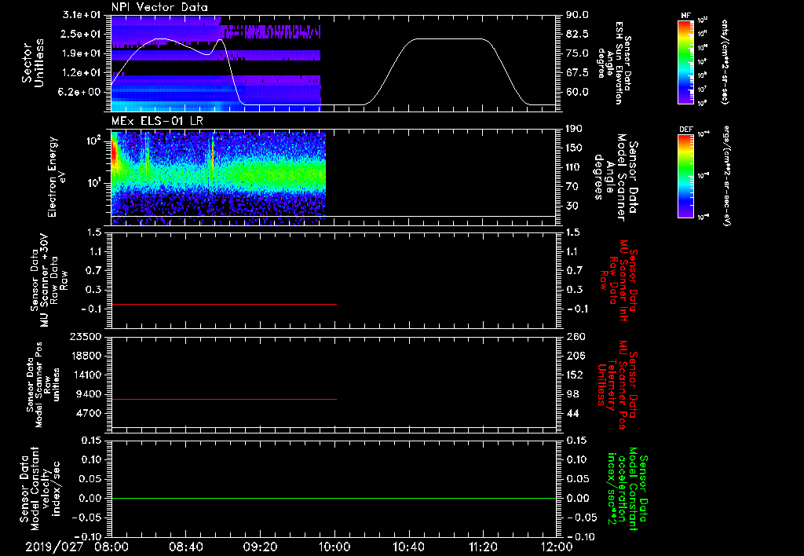Viewport: 804px width, 556px height.
Task: Click the 2.5e+01 sector tick label
Action: (82, 34)
